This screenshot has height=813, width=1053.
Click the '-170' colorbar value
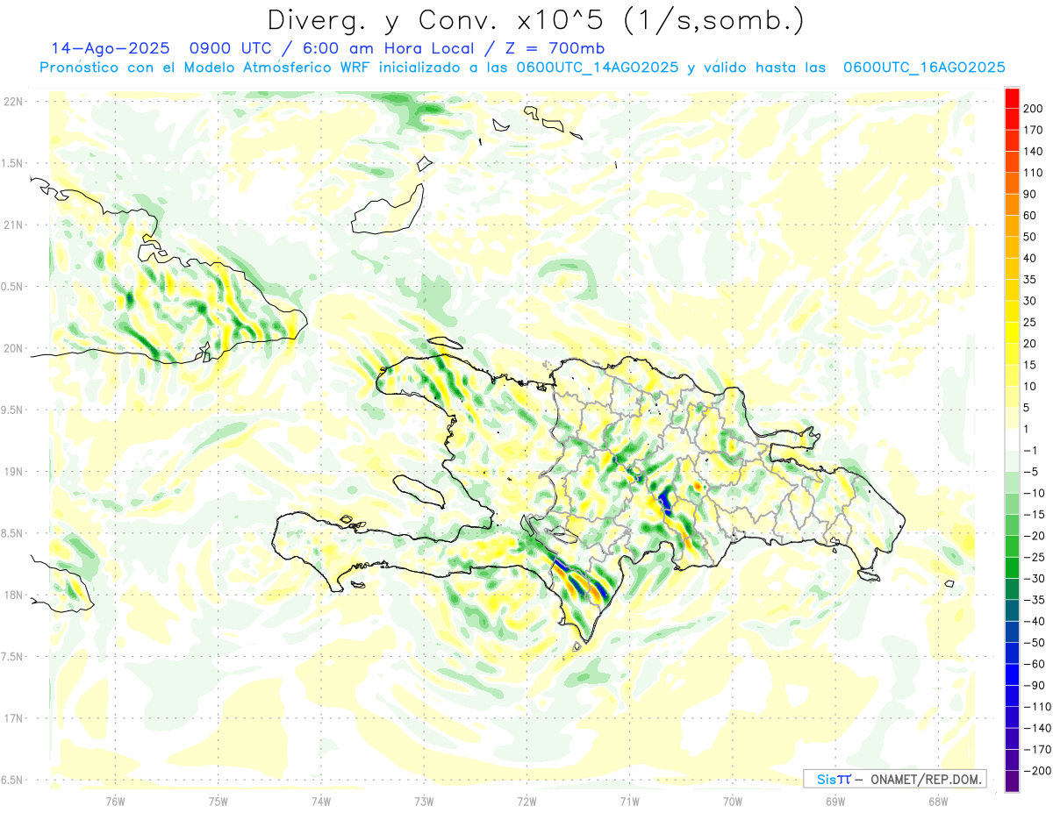click(x=1037, y=750)
